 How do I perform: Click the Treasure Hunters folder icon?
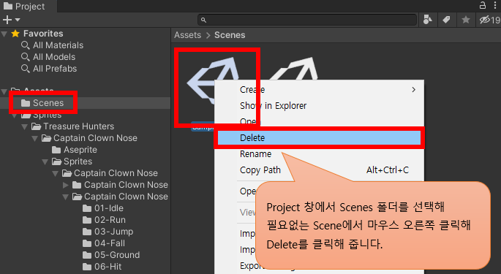pos(36,127)
